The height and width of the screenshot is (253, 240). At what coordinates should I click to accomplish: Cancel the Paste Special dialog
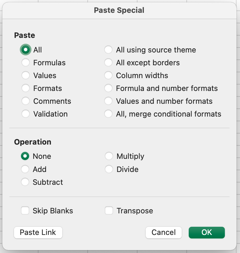(x=164, y=233)
